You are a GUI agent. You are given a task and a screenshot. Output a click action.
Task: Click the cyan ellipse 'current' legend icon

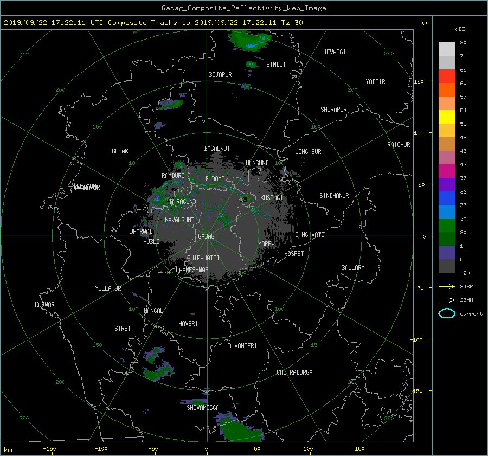click(x=447, y=313)
